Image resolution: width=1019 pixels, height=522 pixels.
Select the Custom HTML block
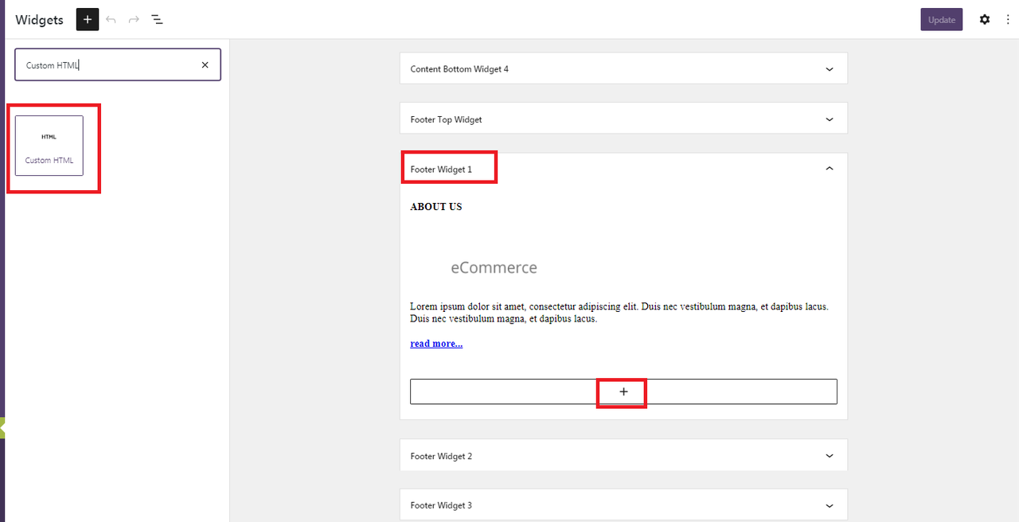pyautogui.click(x=49, y=146)
